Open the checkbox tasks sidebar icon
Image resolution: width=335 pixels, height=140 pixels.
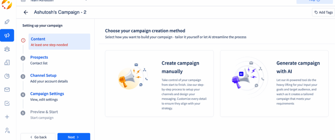pos(7,103)
